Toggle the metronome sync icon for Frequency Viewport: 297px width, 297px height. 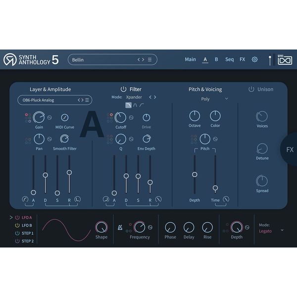coord(120,227)
